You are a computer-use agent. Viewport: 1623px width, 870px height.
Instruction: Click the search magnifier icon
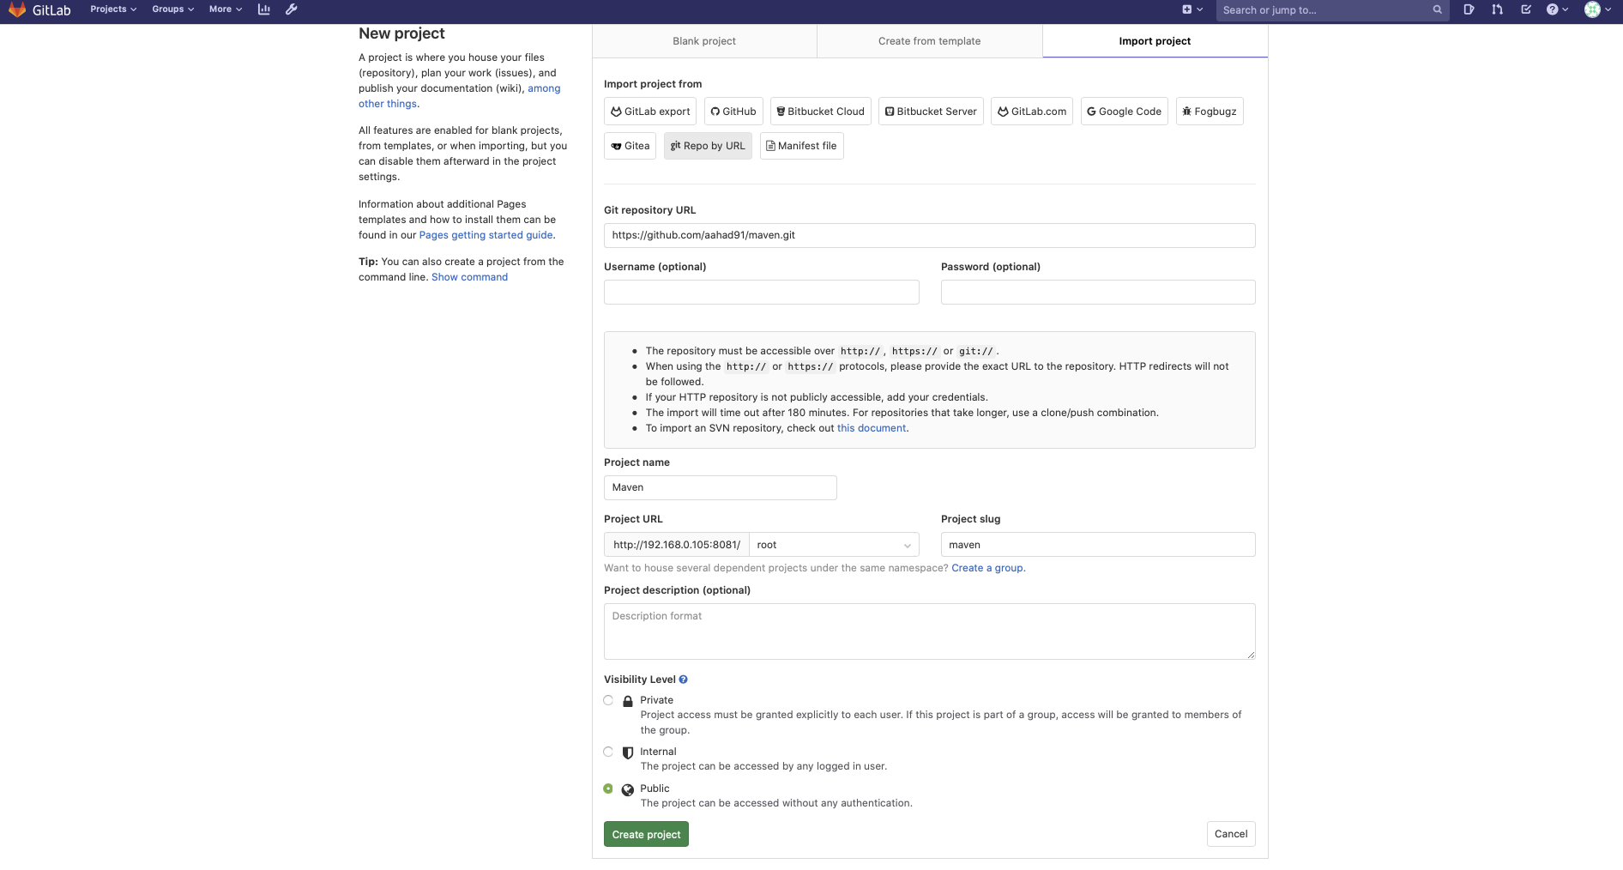point(1438,10)
